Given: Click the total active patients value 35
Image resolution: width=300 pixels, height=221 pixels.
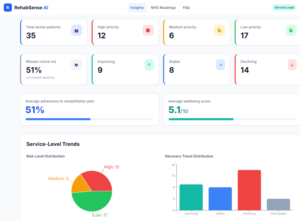Looking at the screenshot, I should (31, 36).
